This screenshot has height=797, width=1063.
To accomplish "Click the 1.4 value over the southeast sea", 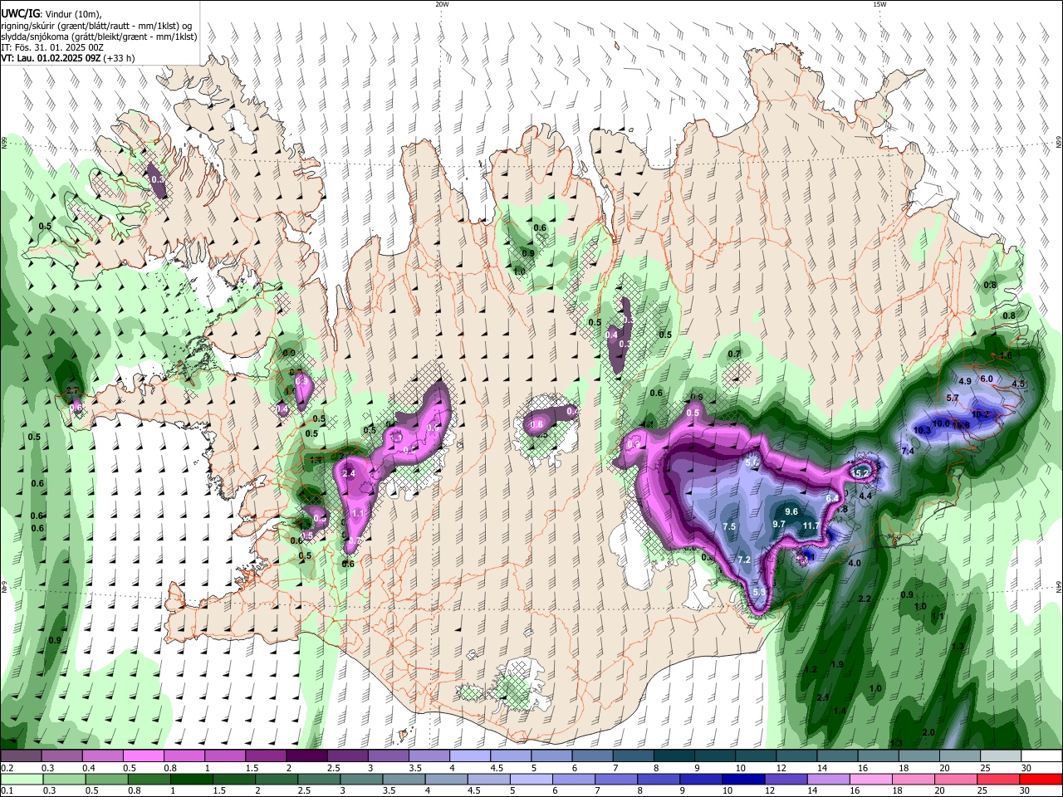I will click(x=840, y=711).
